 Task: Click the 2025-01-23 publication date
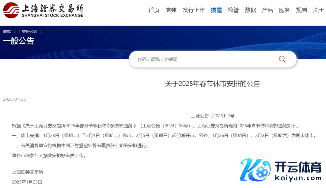(x=14, y=99)
